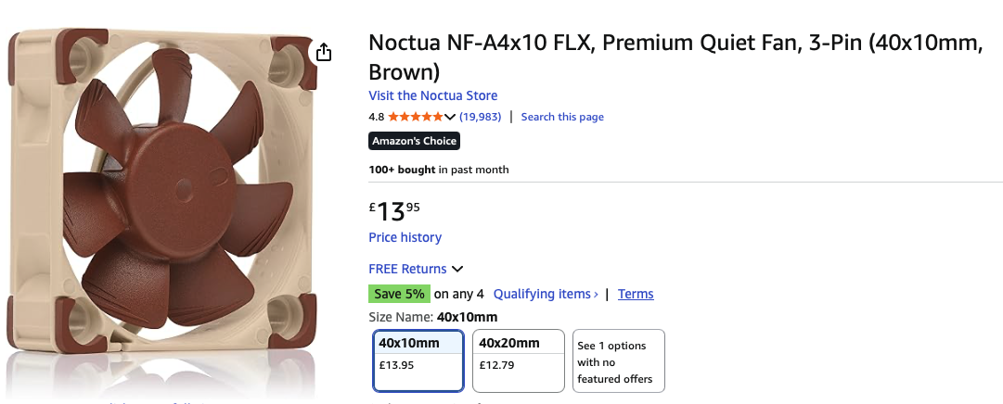
Task: Click the 100+ bought in past month text
Action: tap(439, 170)
